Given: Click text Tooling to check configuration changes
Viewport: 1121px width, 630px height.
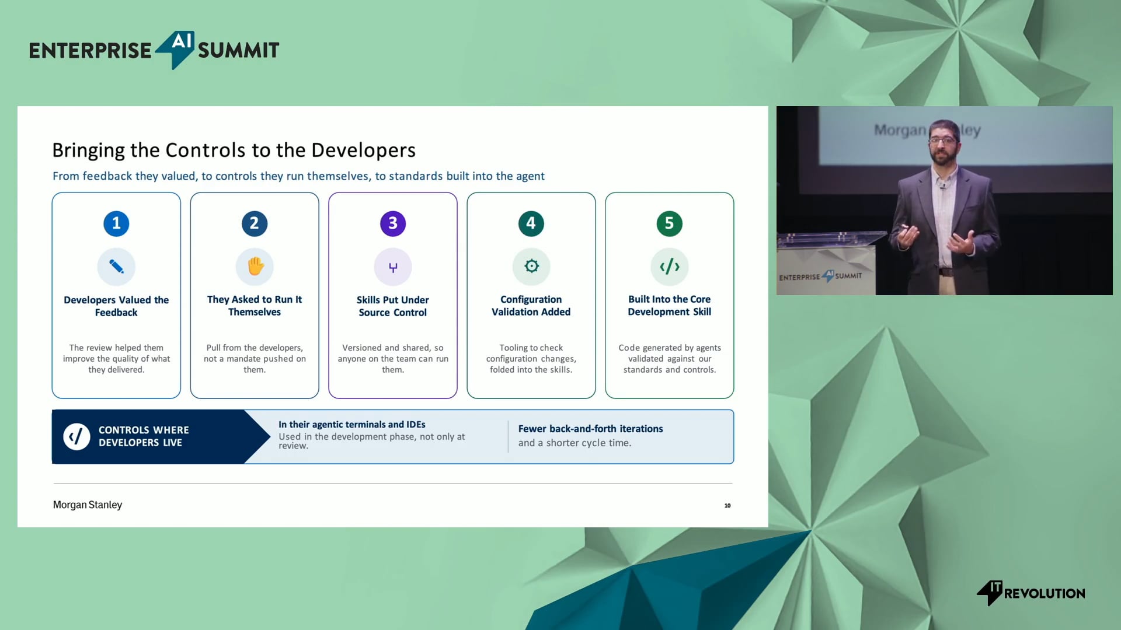Looking at the screenshot, I should 531,358.
